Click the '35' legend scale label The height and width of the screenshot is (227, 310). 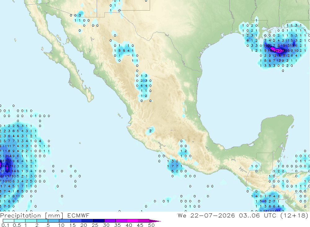[x=117, y=225]
